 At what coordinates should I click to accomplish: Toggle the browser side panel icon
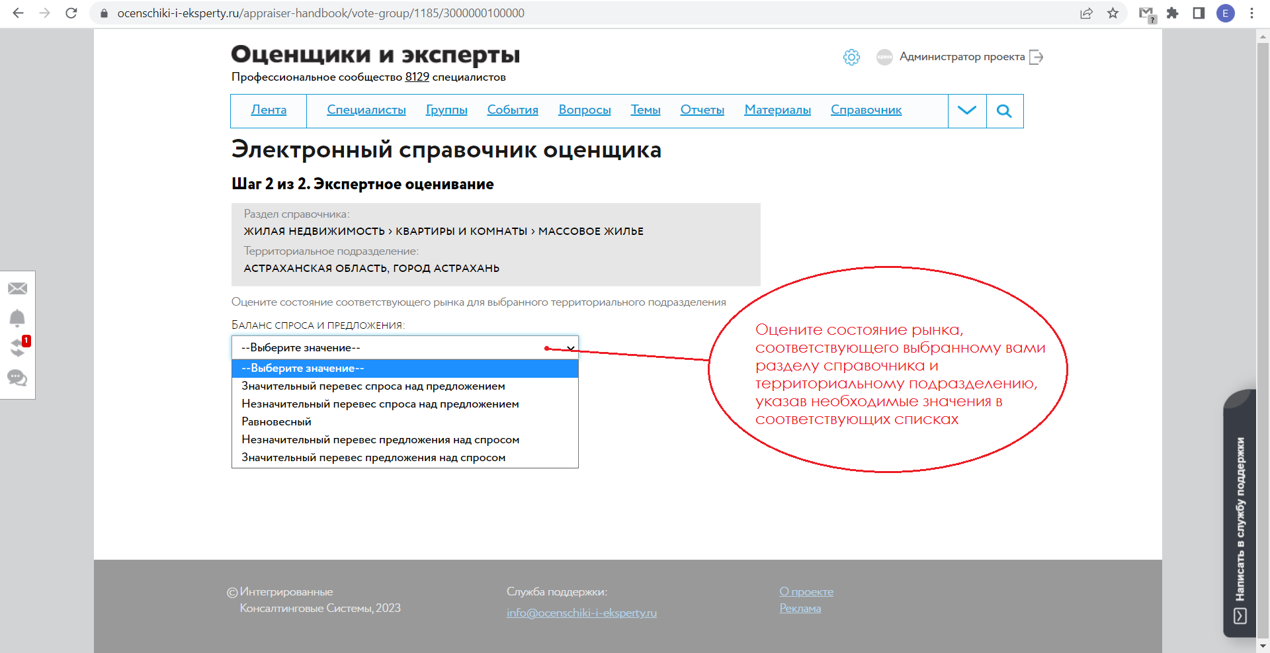point(1199,13)
